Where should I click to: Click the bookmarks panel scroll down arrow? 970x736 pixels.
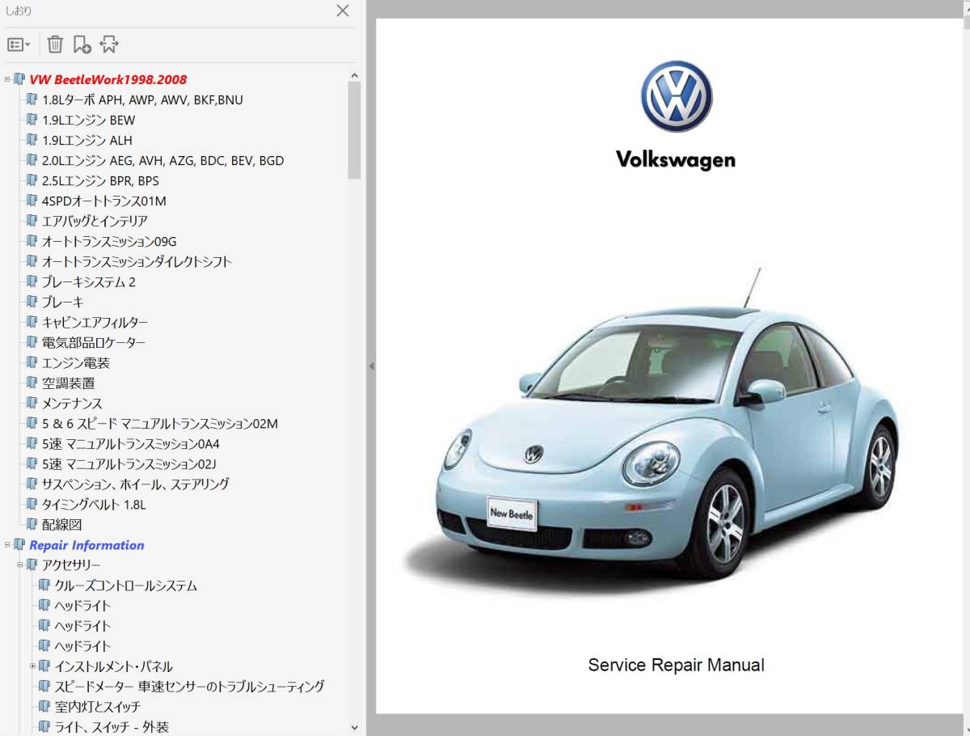354,728
